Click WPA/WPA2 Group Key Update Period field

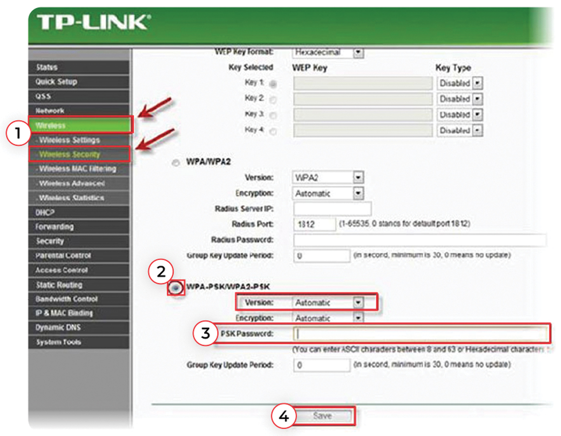click(x=322, y=256)
